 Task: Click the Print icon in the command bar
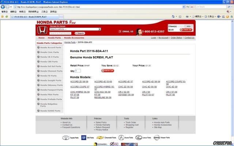(x=187, y=16)
